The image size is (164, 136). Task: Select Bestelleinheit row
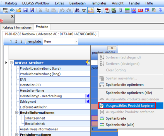57,124
